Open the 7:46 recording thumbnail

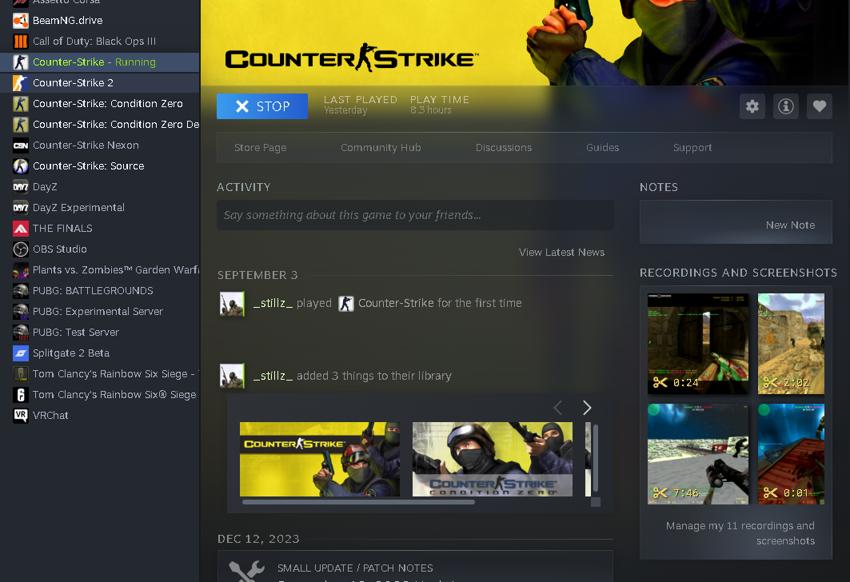click(x=697, y=454)
